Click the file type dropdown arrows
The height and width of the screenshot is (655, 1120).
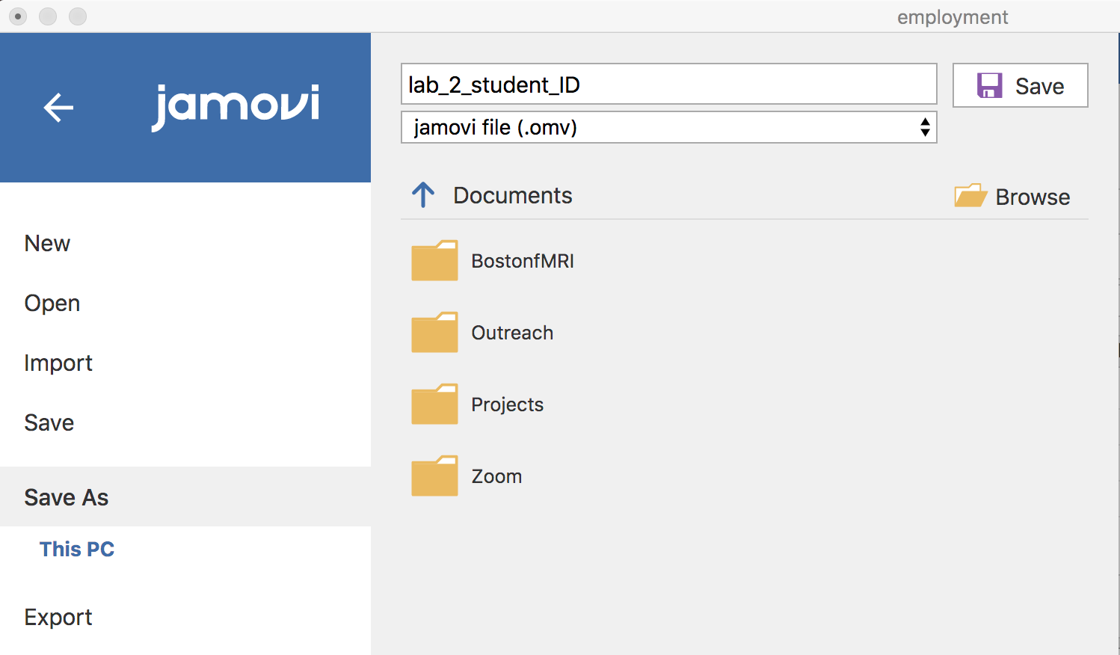coord(925,127)
